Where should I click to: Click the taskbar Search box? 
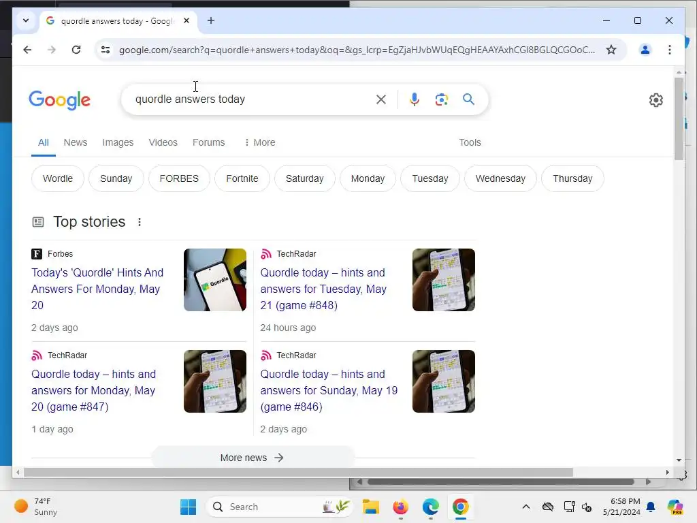(x=280, y=507)
